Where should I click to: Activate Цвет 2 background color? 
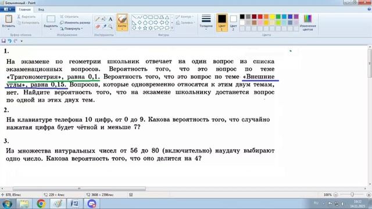(x=234, y=23)
